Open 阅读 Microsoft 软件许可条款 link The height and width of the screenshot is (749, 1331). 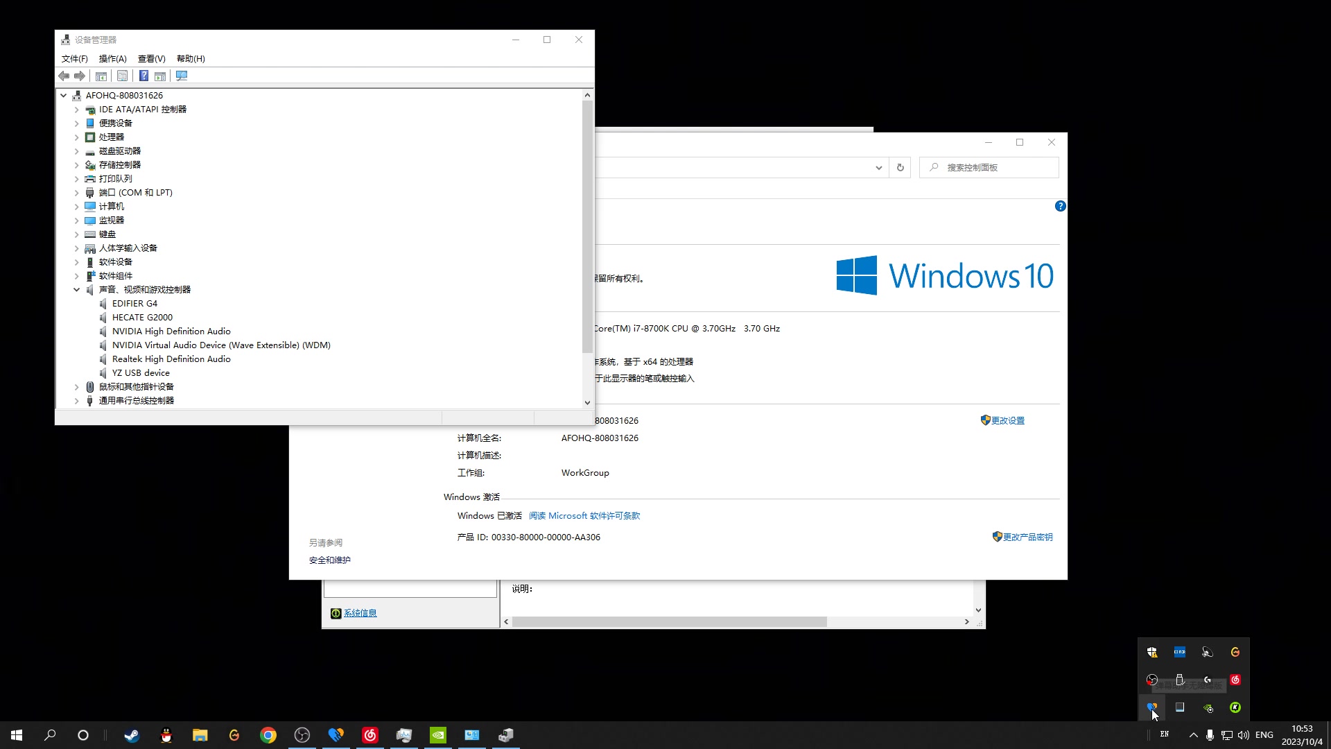[584, 516]
